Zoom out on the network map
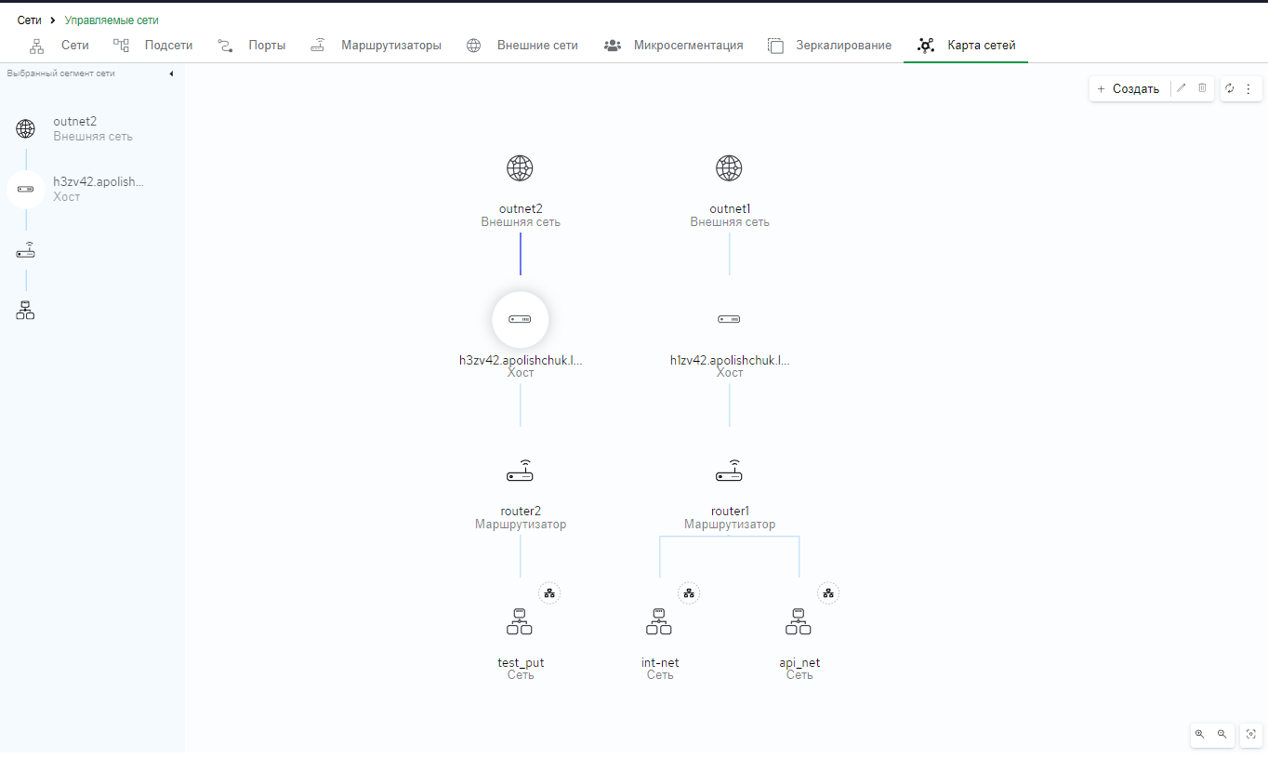Screen dimensions: 1268x758 (x=1222, y=734)
